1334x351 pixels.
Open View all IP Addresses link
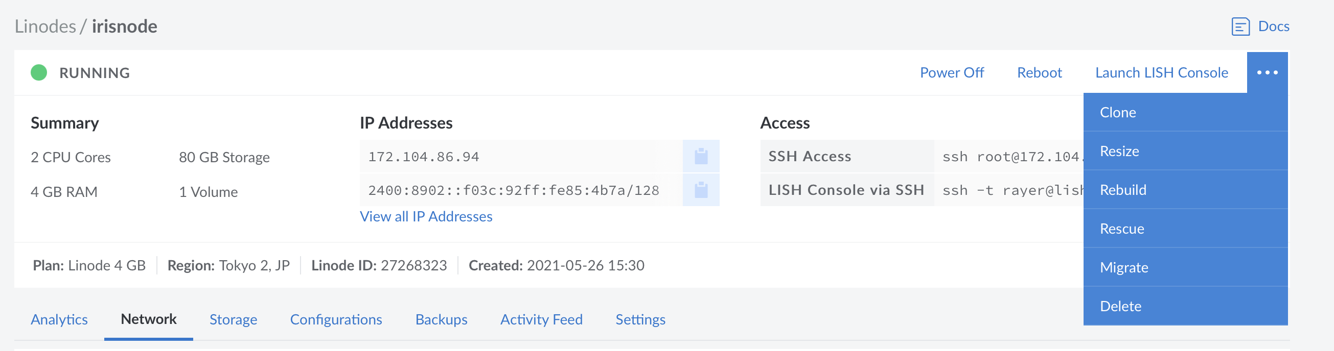pyautogui.click(x=426, y=216)
